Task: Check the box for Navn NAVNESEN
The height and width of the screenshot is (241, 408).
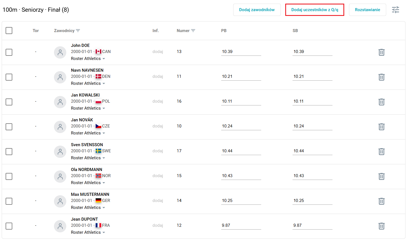Action: [x=9, y=77]
